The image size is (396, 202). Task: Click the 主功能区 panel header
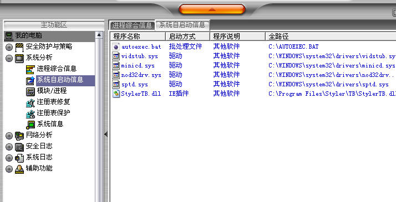tap(54, 25)
